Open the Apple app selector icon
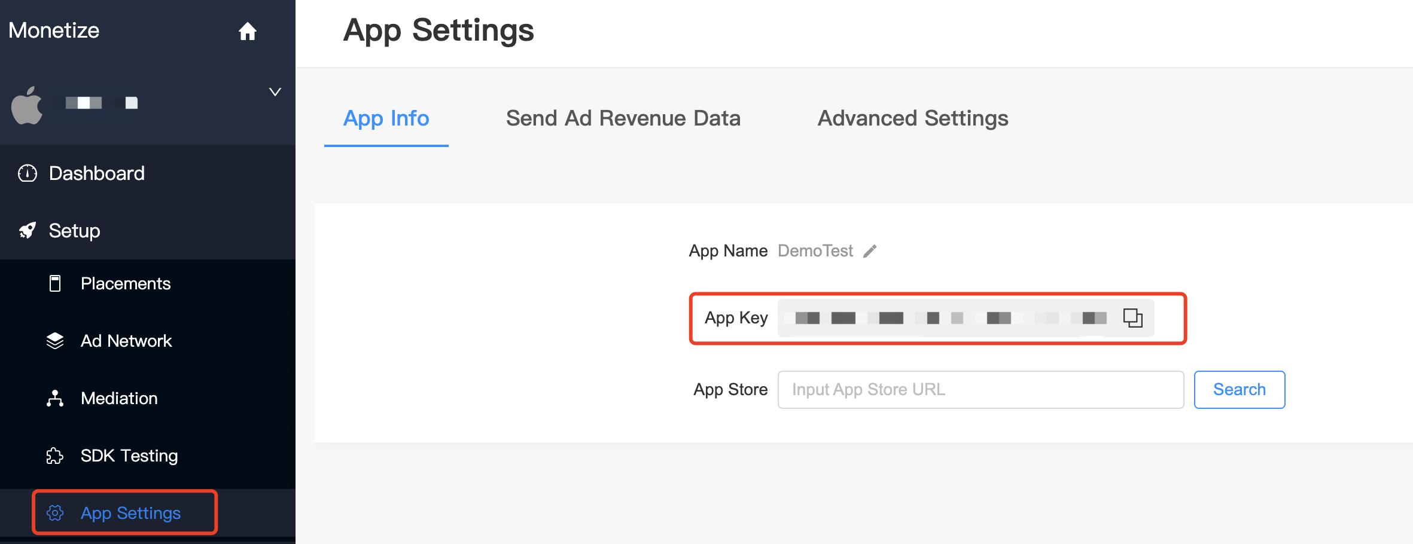 [27, 106]
